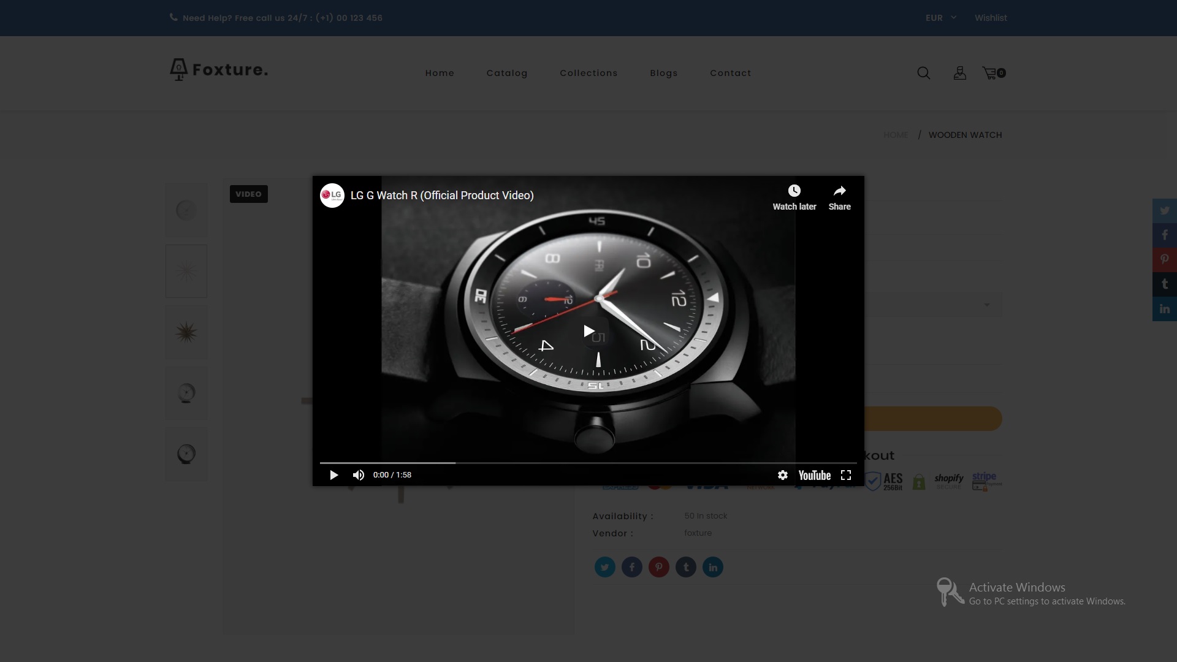Open LG G Watch R video title link
Viewport: 1177px width, 662px height.
[x=442, y=196]
